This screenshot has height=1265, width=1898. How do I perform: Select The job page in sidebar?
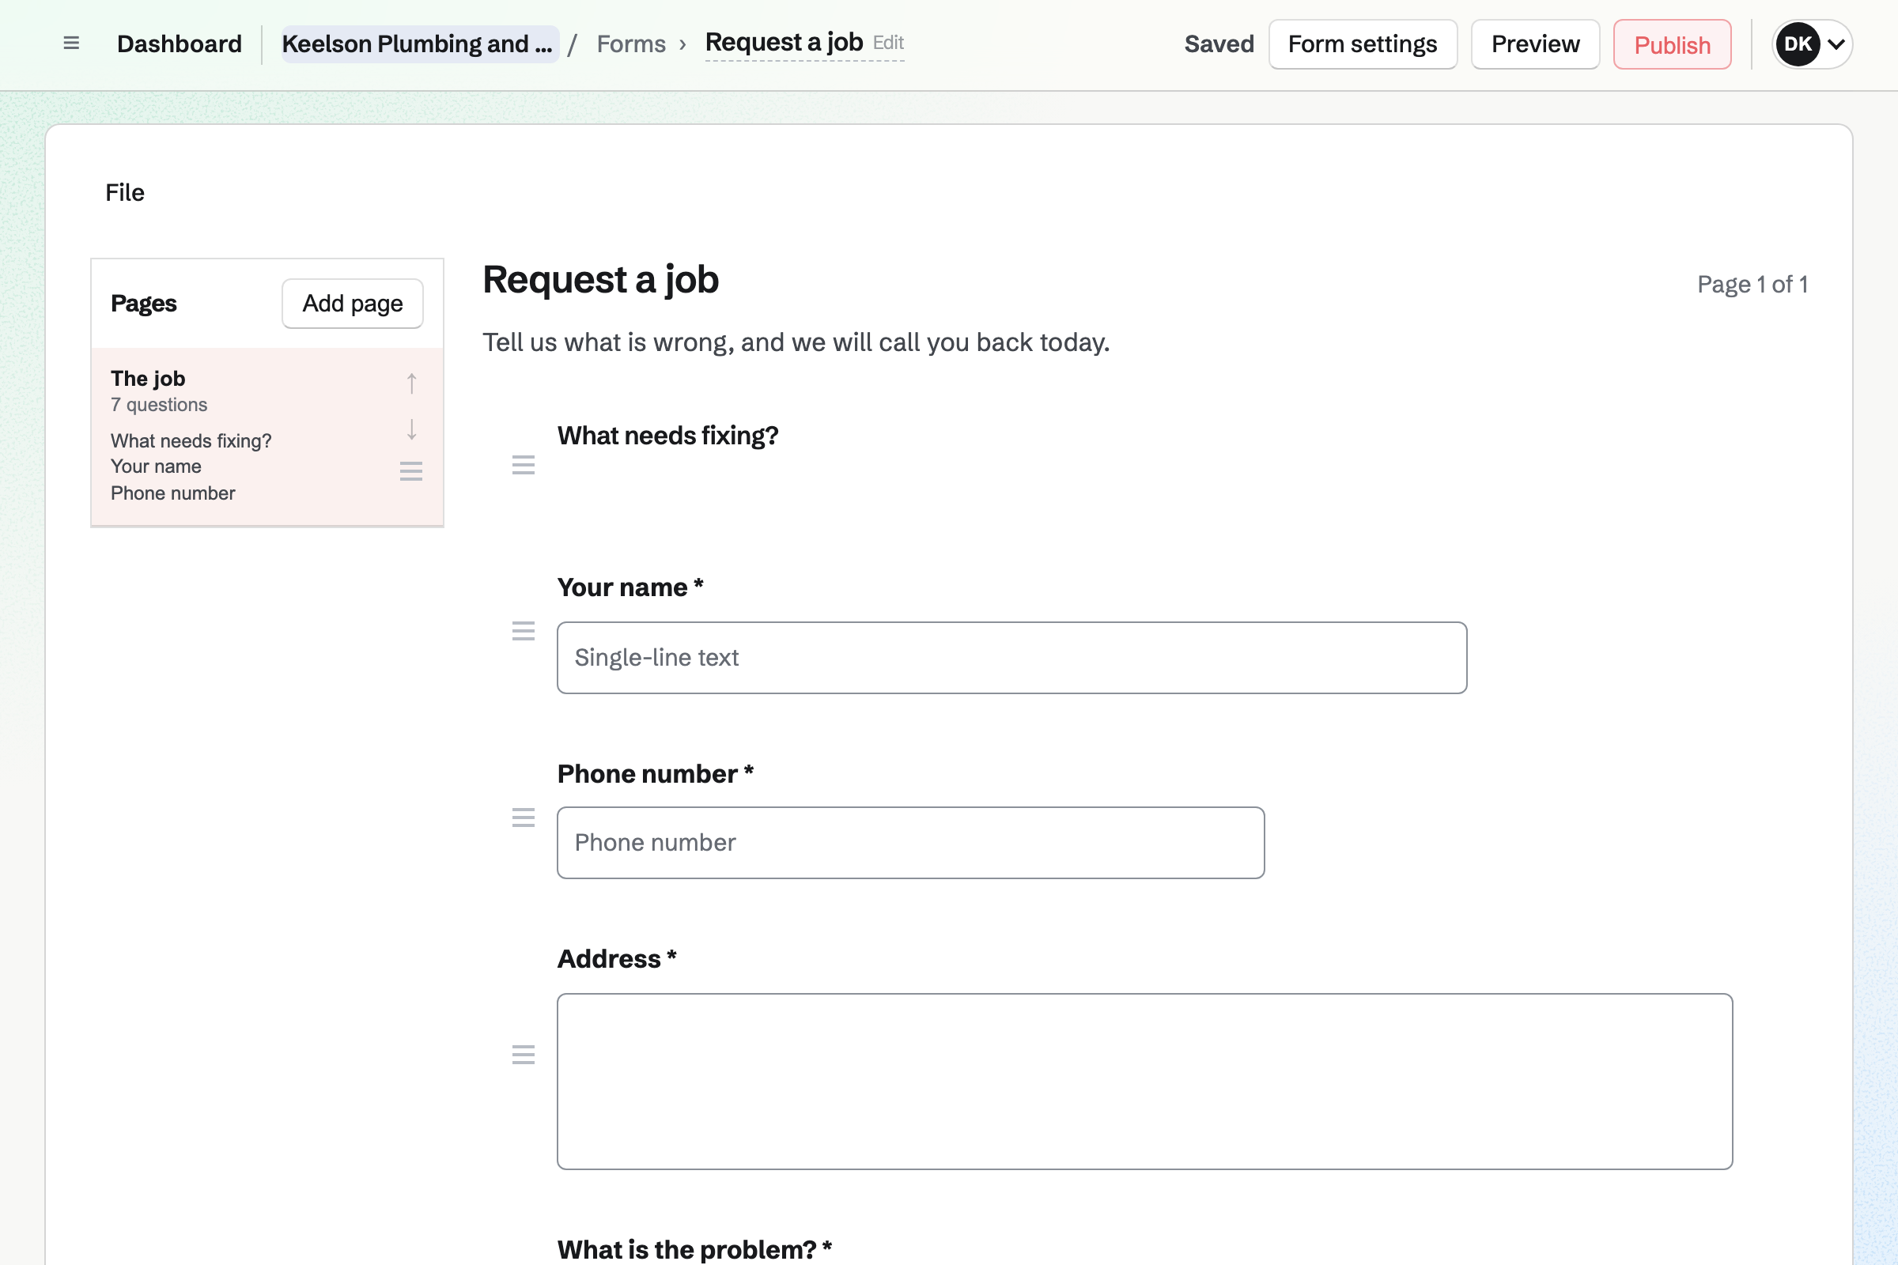pos(267,436)
